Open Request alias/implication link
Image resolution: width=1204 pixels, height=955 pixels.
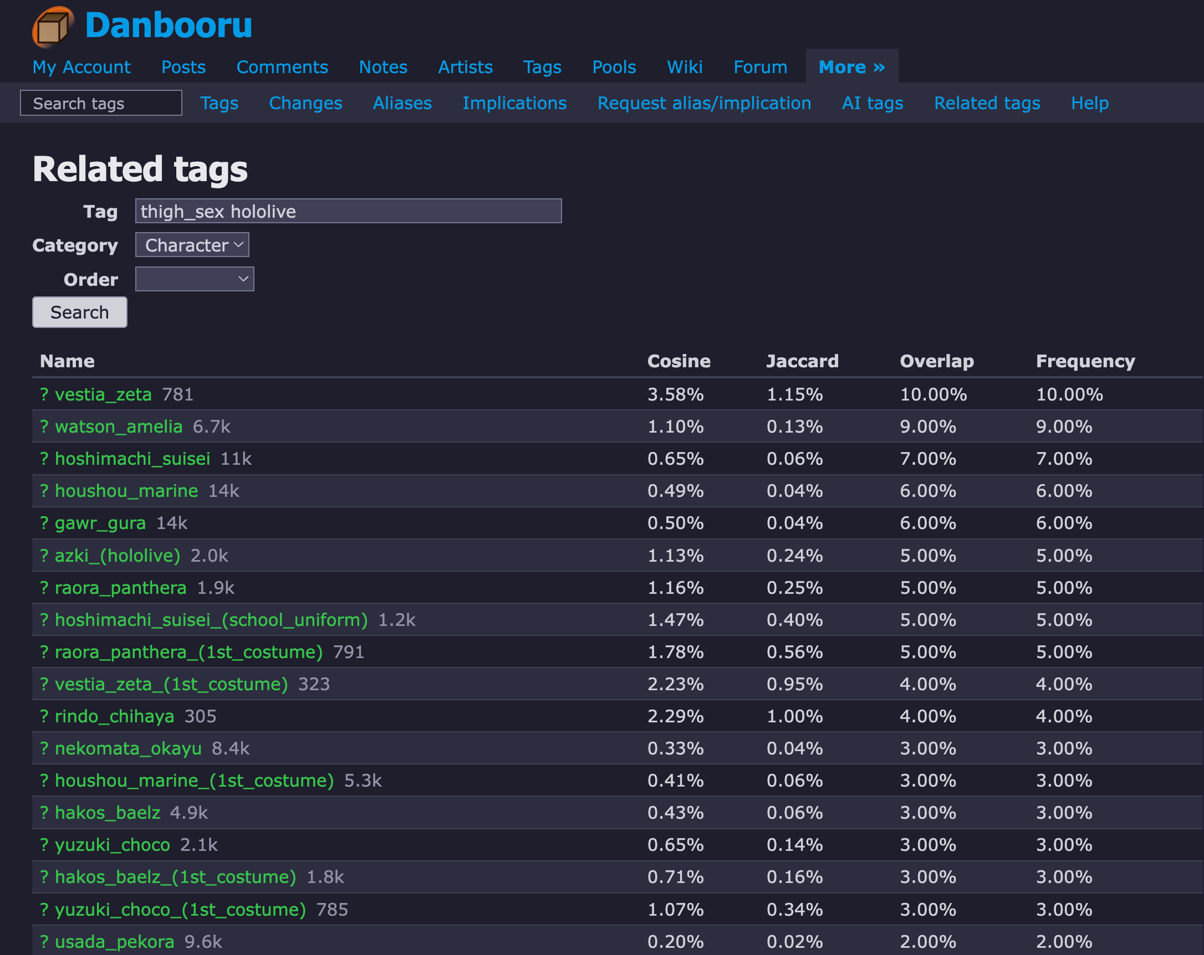coord(704,103)
